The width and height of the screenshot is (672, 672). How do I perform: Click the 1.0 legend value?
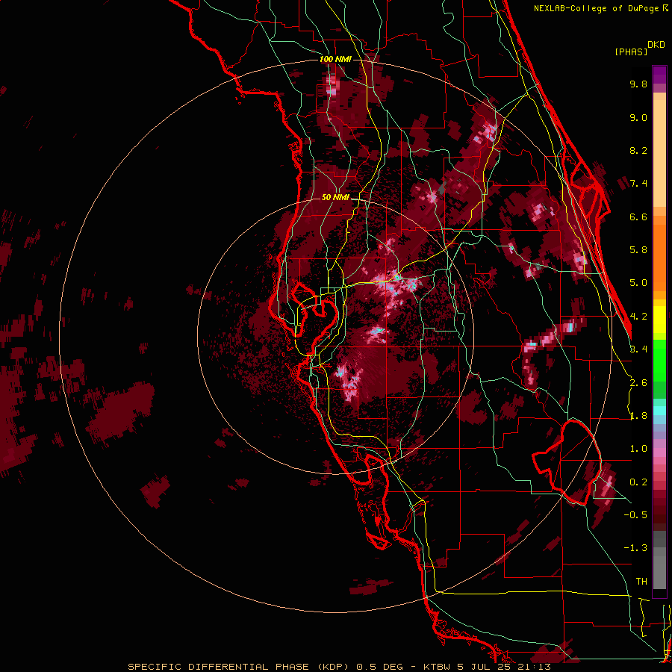pos(638,449)
